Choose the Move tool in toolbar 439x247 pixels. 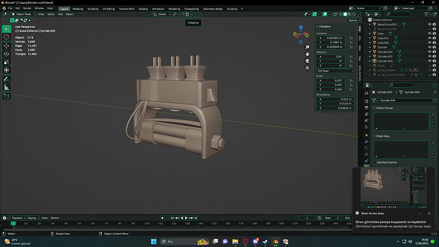tap(6, 46)
